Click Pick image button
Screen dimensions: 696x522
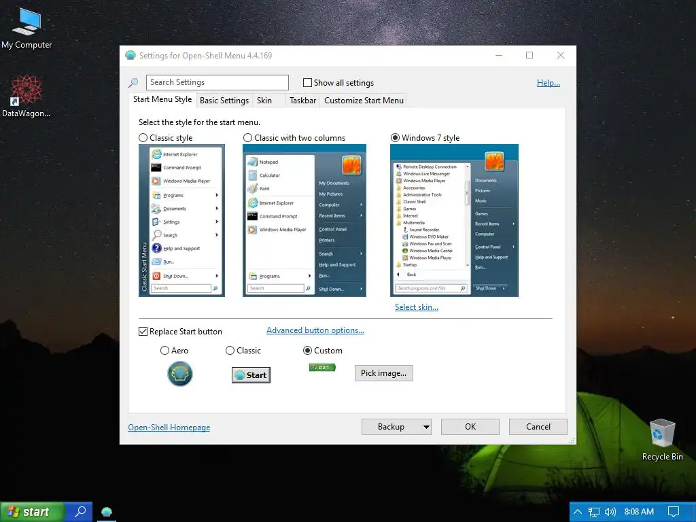coord(383,373)
